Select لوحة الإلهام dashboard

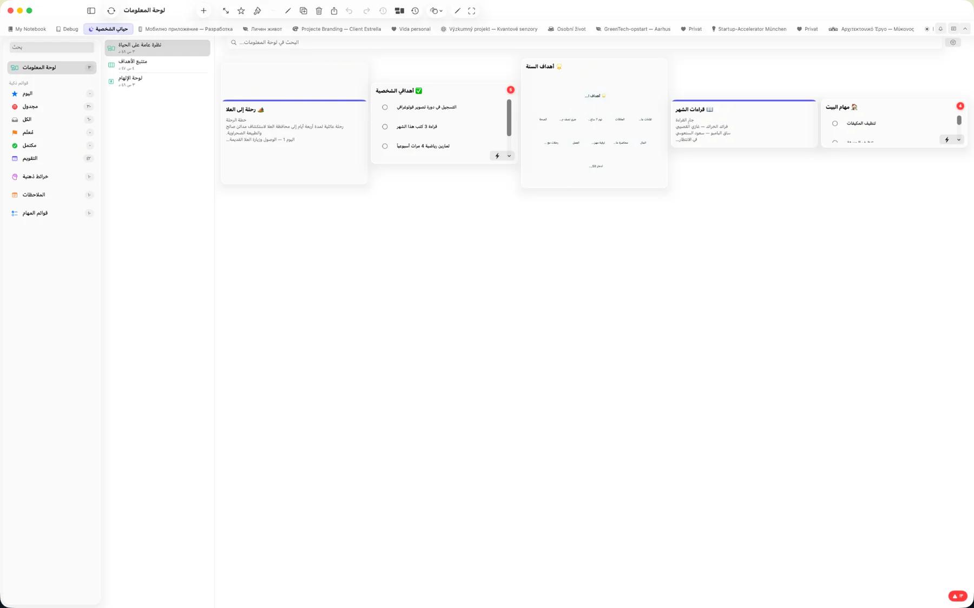[157, 81]
